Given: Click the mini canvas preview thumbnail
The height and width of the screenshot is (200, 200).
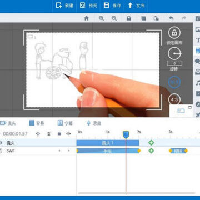Looking at the screenshot, I should coord(181,111).
